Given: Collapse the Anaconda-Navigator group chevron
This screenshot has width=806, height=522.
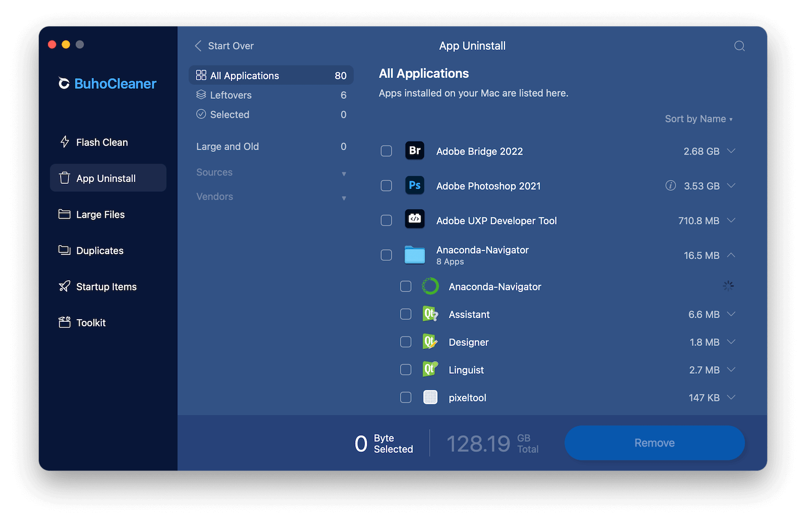Looking at the screenshot, I should [731, 255].
